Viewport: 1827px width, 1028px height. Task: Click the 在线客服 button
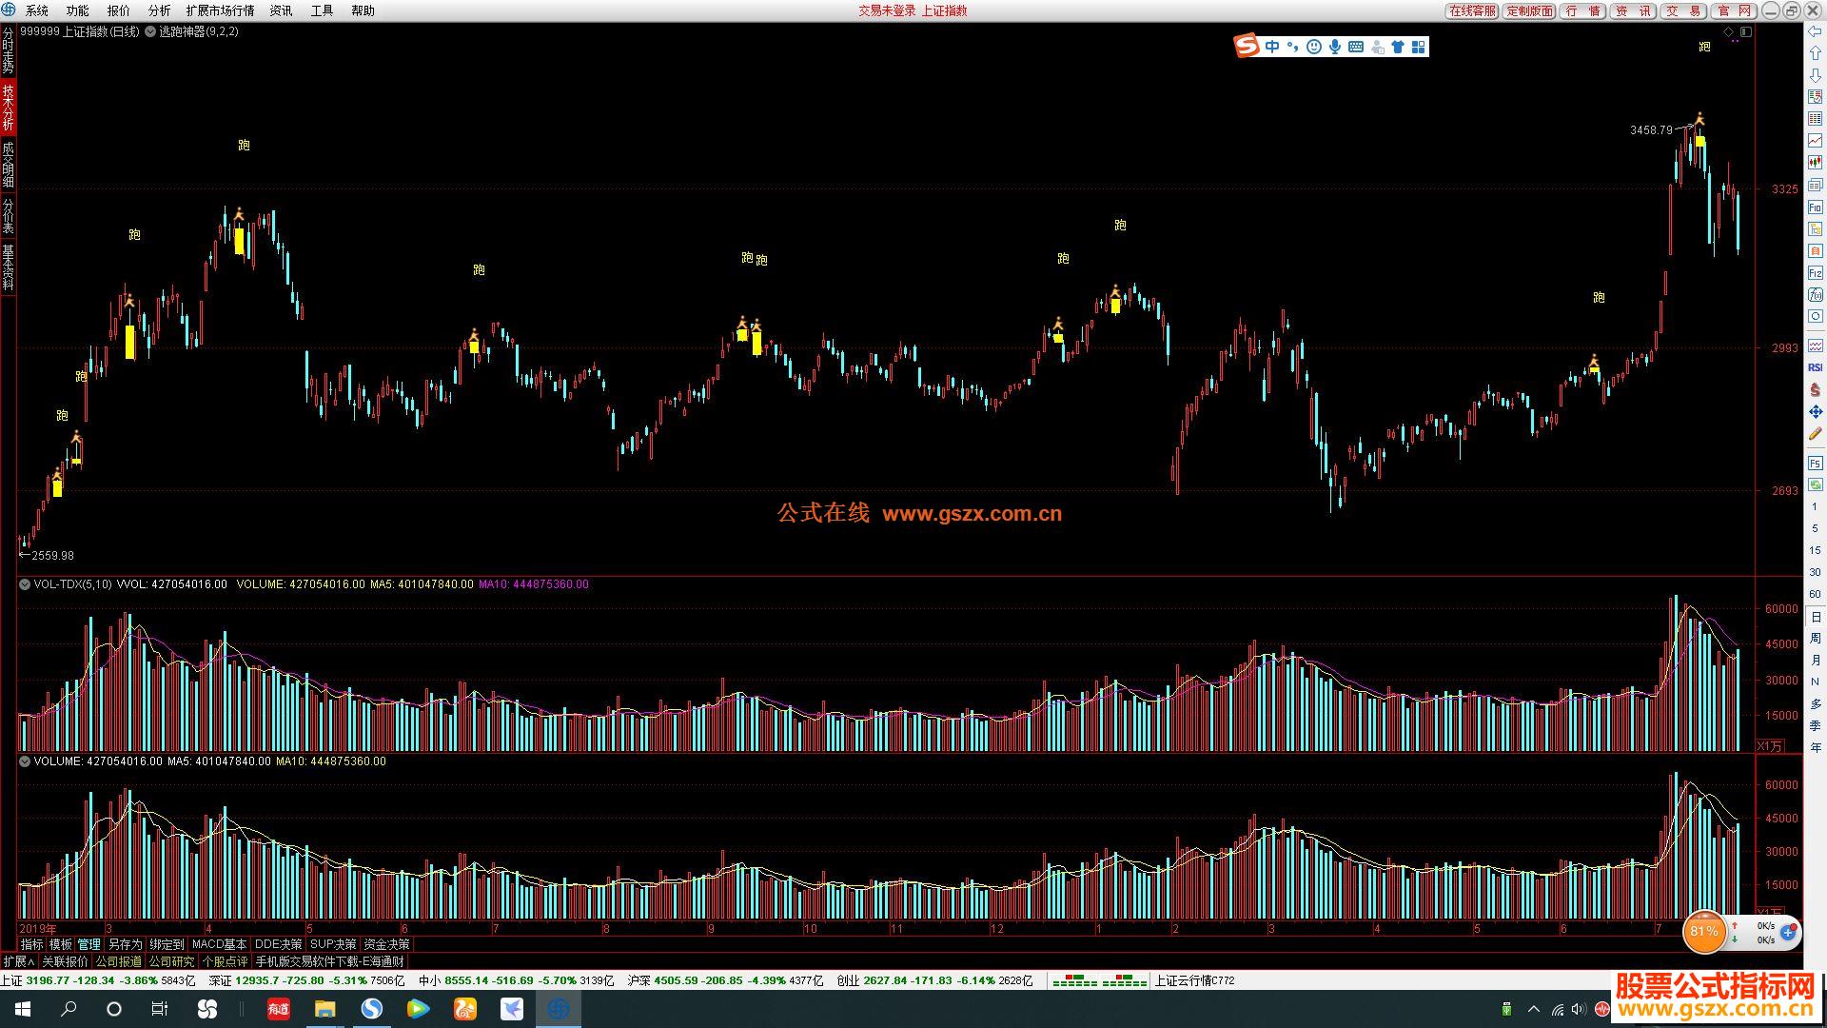[x=1472, y=10]
